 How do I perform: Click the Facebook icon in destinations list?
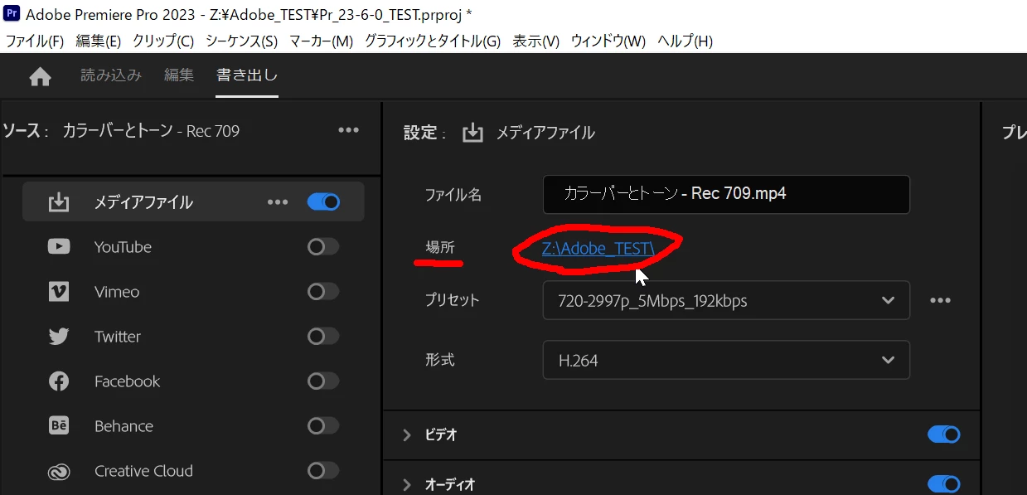click(59, 381)
